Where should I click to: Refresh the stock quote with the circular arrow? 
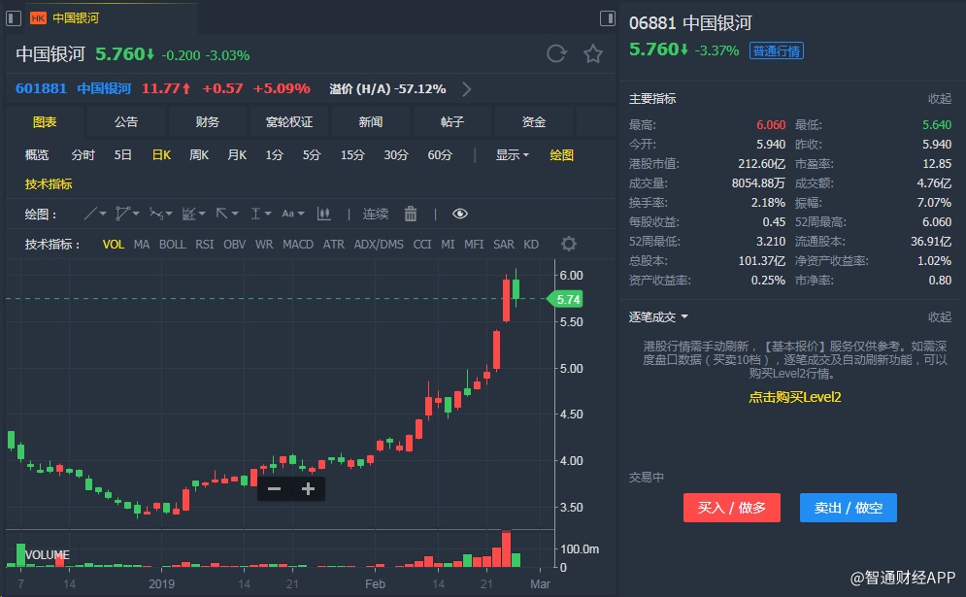point(556,53)
